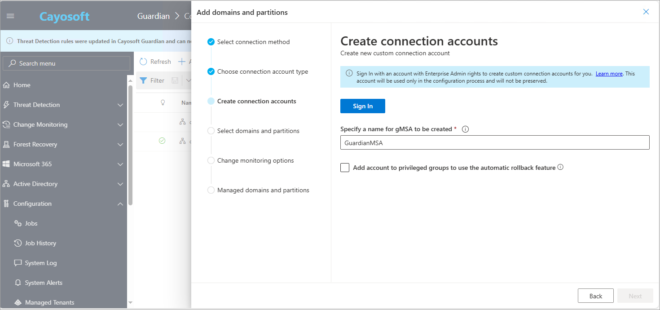
Task: Click the Filter funnel icon
Action: coord(143,81)
